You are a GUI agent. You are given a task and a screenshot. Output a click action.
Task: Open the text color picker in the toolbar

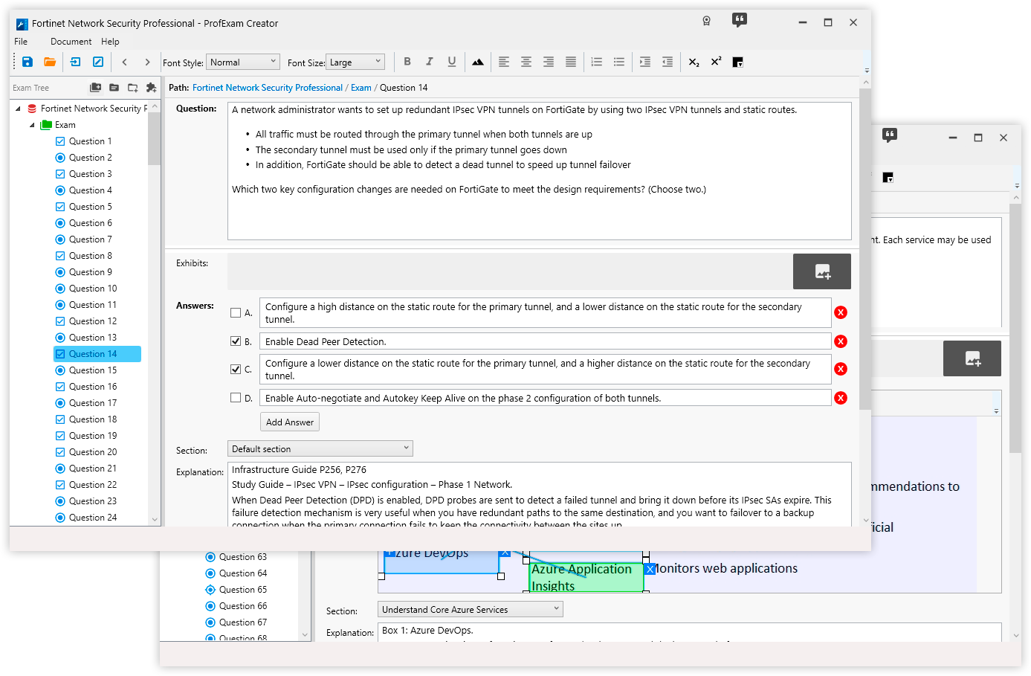738,62
